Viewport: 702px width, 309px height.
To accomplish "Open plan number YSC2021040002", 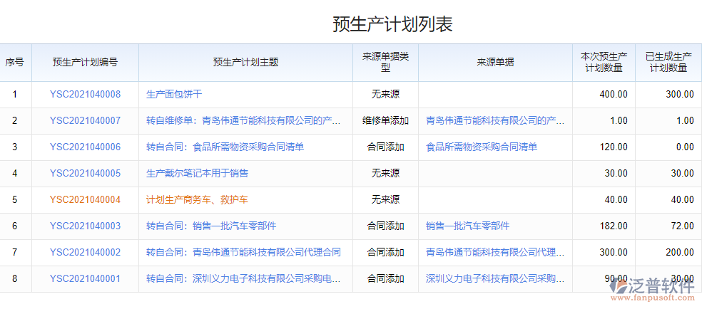I will click(x=85, y=252).
